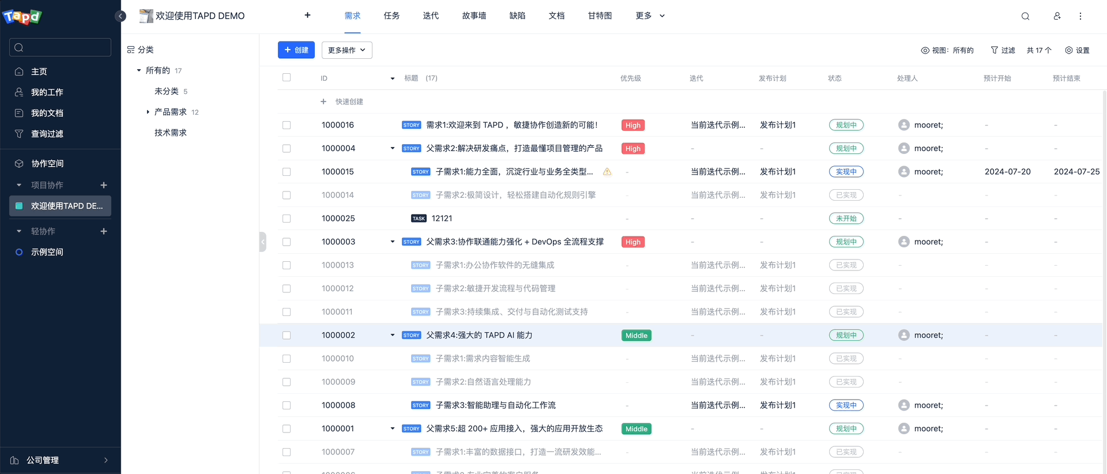Click 实现中 status tag on row 1000015
The width and height of the screenshot is (1107, 474).
[846, 172]
